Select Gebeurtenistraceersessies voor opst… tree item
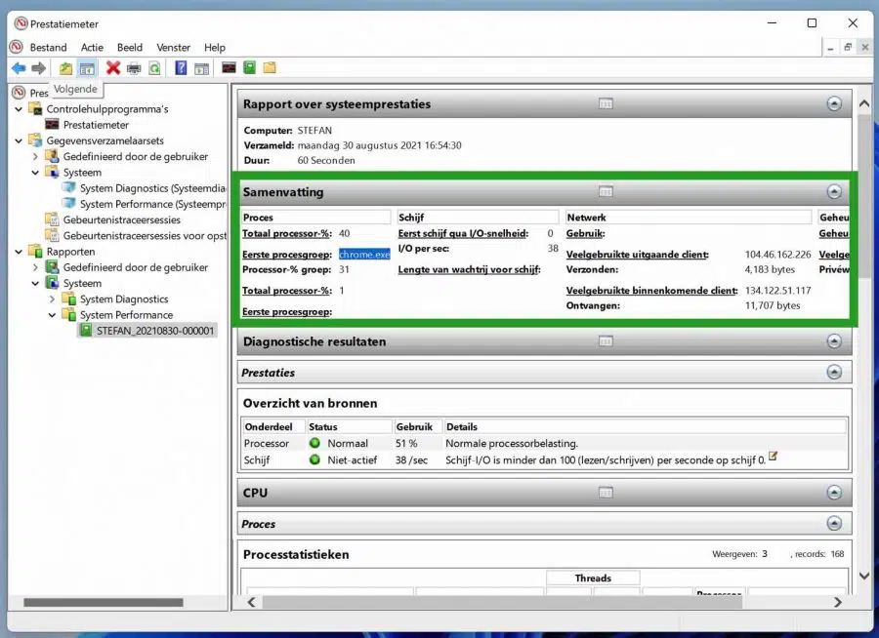The width and height of the screenshot is (879, 638). click(x=145, y=236)
